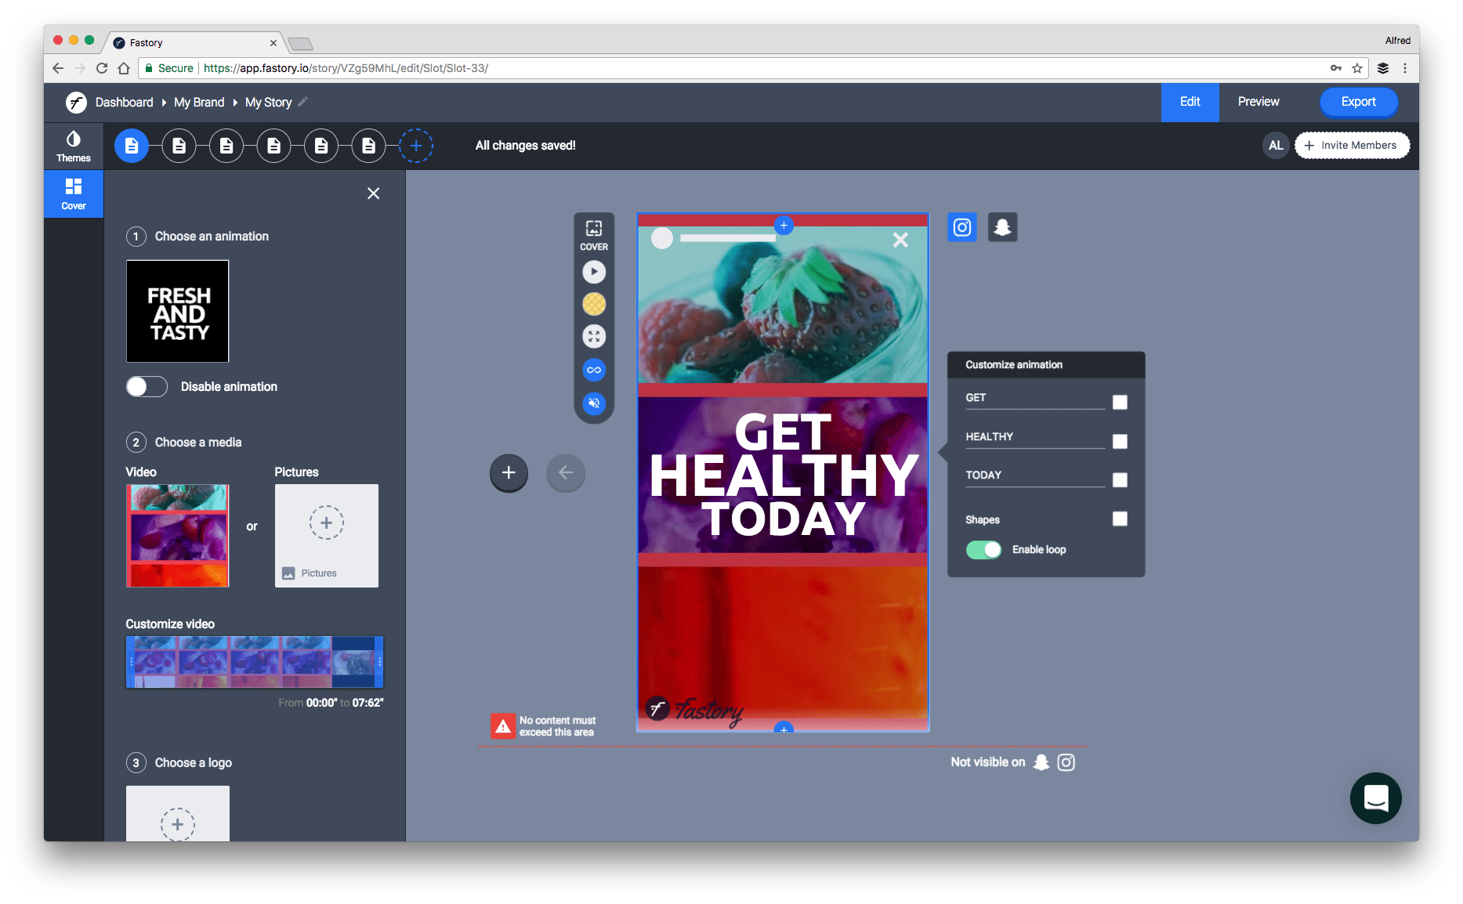Disable the Enable loop toggle
This screenshot has height=904, width=1463.
coord(983,549)
